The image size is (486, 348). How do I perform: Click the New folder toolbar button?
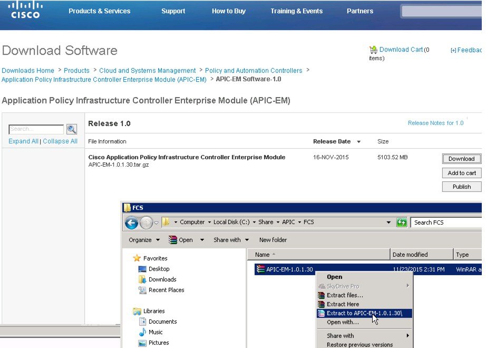tap(273, 240)
